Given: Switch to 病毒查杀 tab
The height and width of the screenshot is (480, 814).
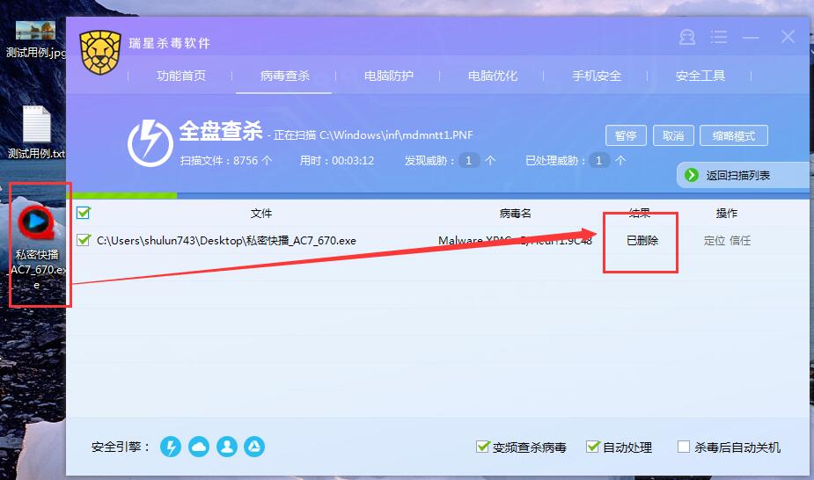Looking at the screenshot, I should (x=285, y=76).
